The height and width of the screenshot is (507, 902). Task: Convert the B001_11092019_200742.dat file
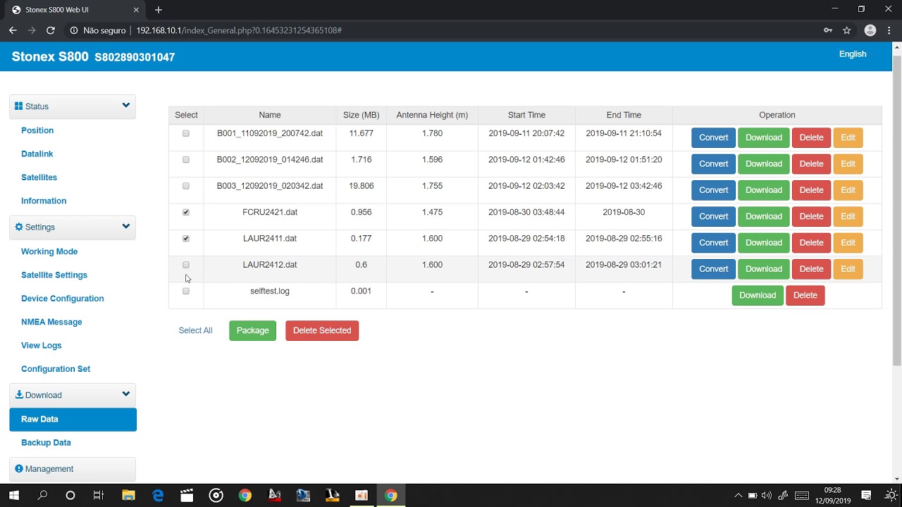pos(713,137)
